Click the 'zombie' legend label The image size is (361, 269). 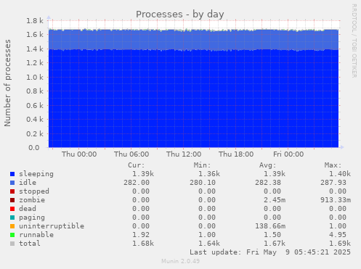(32, 200)
